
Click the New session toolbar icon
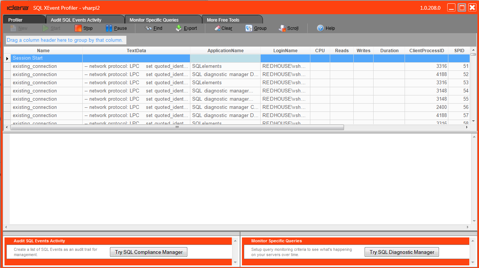[x=13, y=28]
